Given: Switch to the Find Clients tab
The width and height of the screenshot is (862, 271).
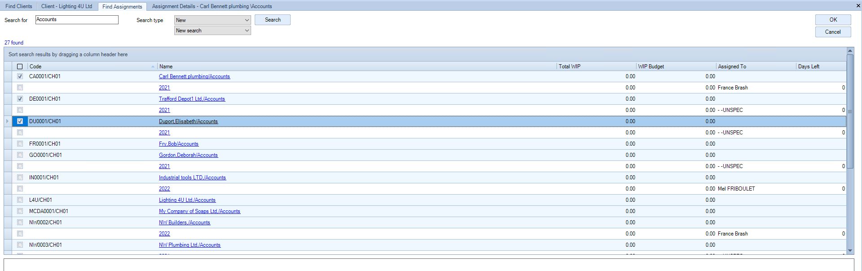Looking at the screenshot, I should click(19, 6).
